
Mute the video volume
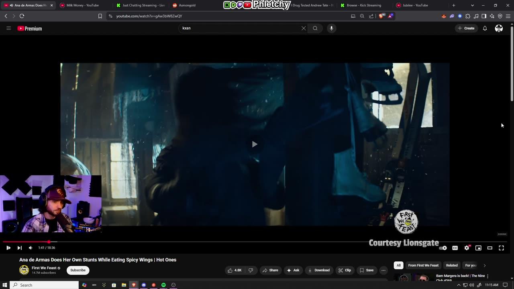pyautogui.click(x=31, y=248)
